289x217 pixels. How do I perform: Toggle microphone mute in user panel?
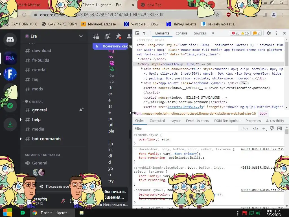tap(63, 201)
